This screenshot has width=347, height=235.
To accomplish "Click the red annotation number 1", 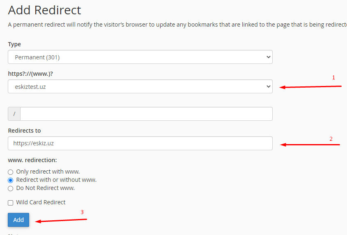I will 333,77.
